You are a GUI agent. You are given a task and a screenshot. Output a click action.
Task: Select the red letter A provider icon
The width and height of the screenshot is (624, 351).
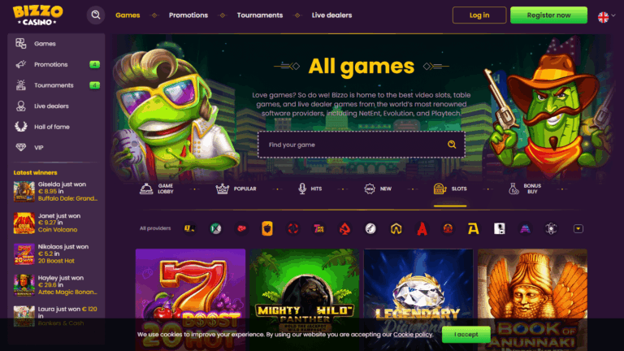pos(422,228)
